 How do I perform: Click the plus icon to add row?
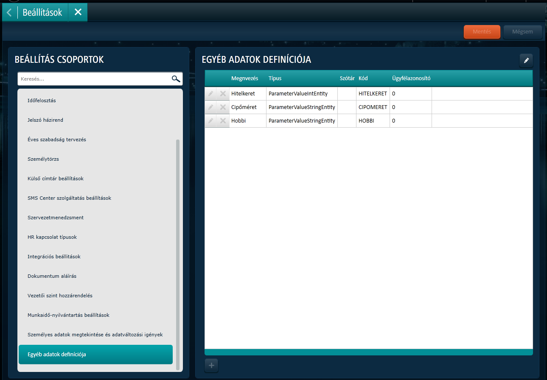211,365
